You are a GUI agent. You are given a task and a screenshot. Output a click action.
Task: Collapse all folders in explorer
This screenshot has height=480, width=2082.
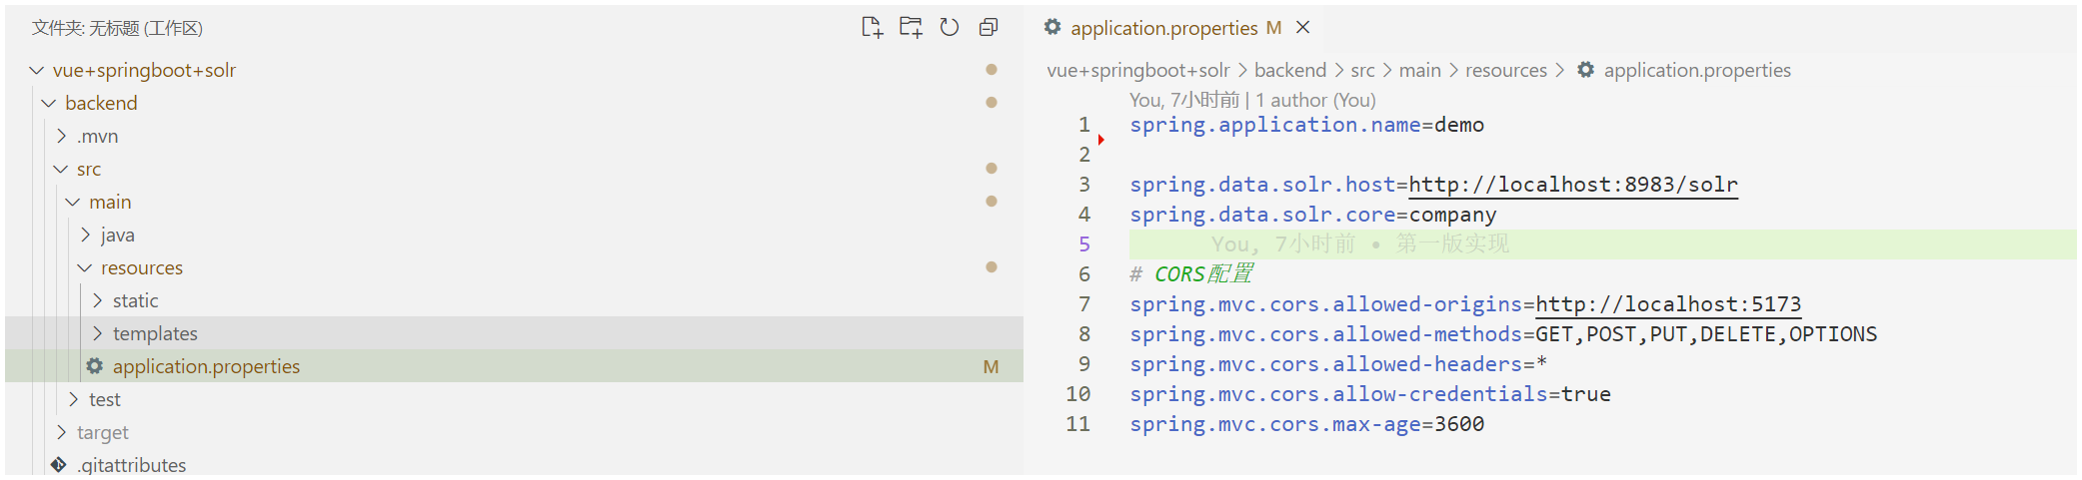coord(989,28)
